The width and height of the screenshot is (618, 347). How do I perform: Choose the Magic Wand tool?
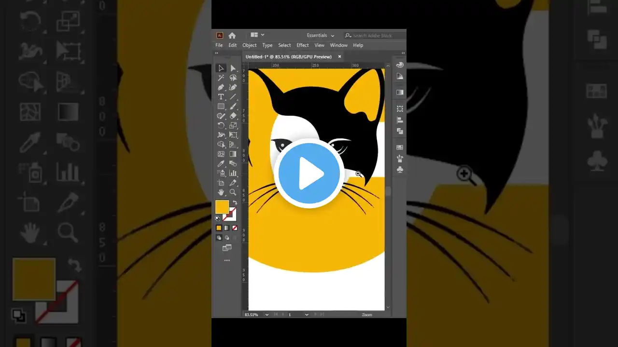(221, 78)
